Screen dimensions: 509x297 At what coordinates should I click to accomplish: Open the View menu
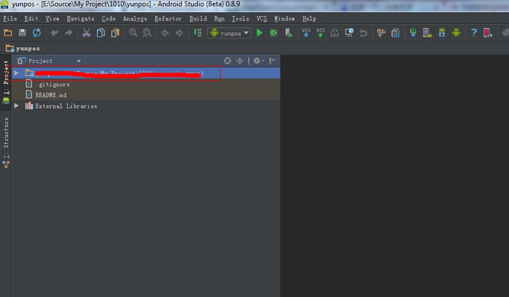click(52, 19)
